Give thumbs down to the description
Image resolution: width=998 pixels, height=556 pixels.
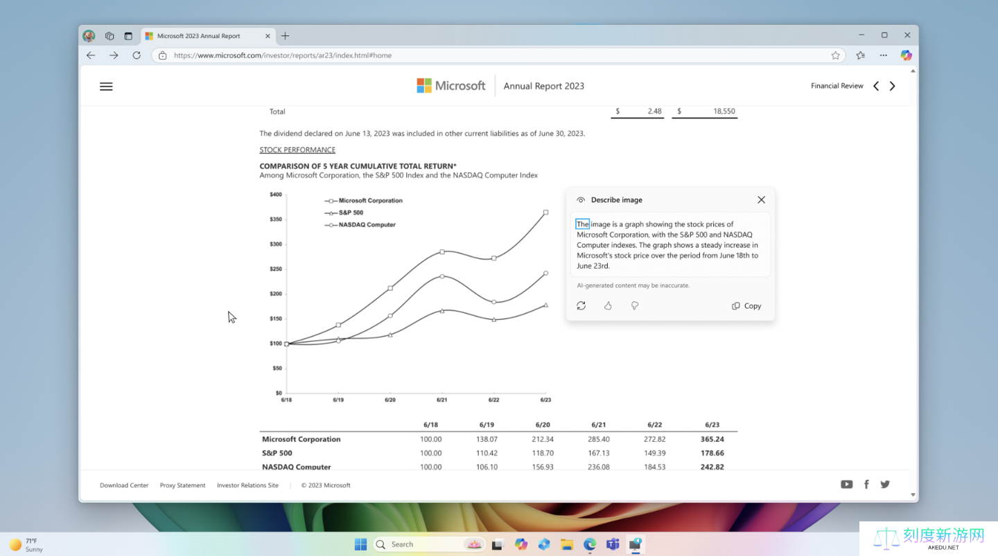[x=635, y=305]
